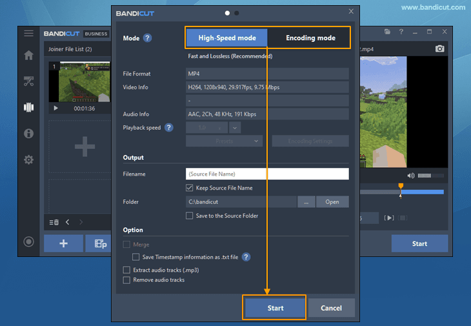Screen dimensions: 471x326
Task: Open the Presets dropdown
Action: (x=224, y=141)
